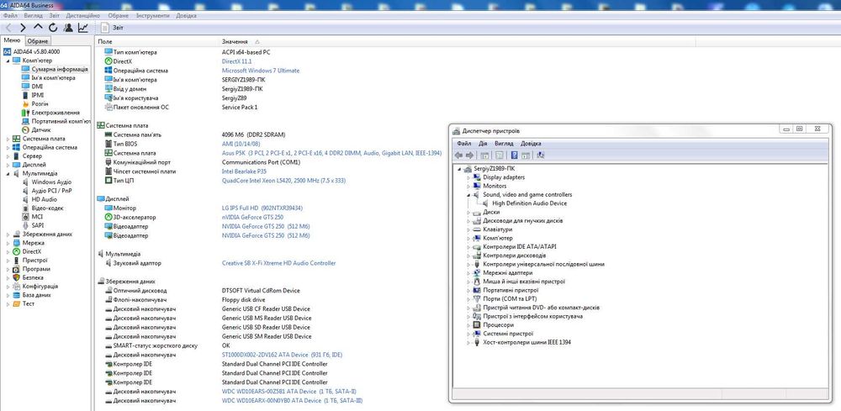This screenshot has width=841, height=411.
Task: Collapse the Мультимедіа node in left tree
Action: pyautogui.click(x=8, y=174)
